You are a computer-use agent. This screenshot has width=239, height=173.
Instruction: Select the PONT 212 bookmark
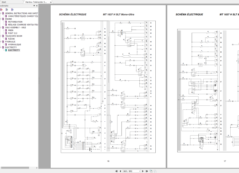tap(13, 33)
